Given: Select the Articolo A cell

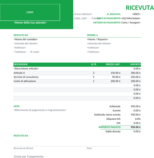Looking at the screenshot, I should pos(19,73).
